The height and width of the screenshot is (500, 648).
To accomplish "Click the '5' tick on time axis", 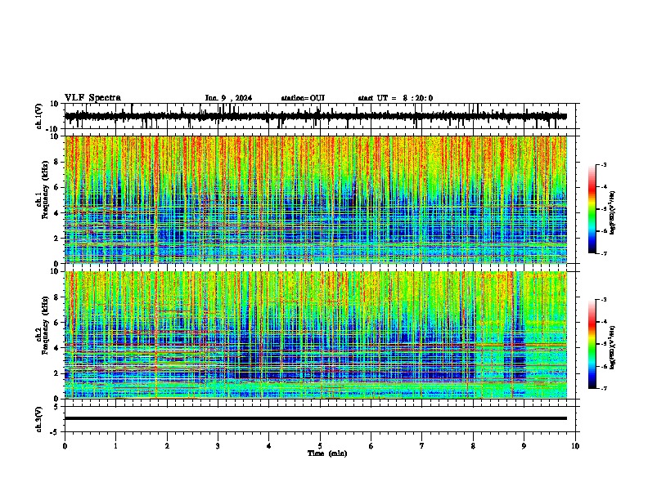I will tap(320, 446).
